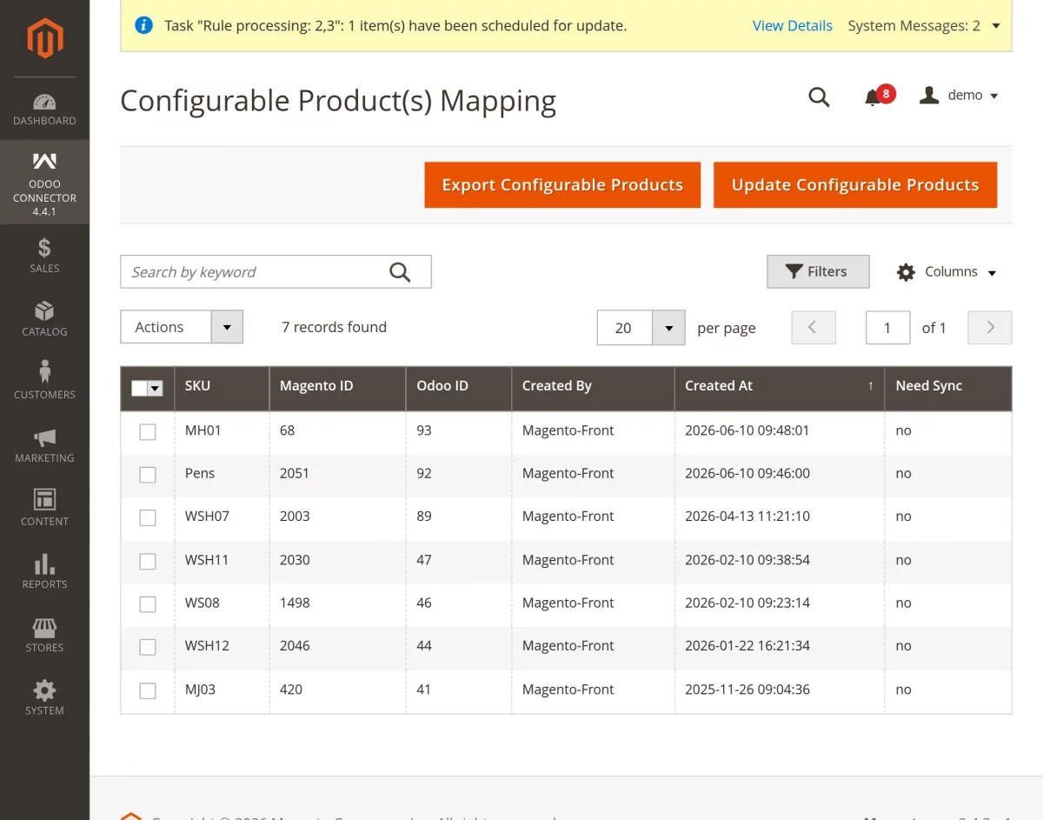Click the demo user avatar icon

pos(929,96)
